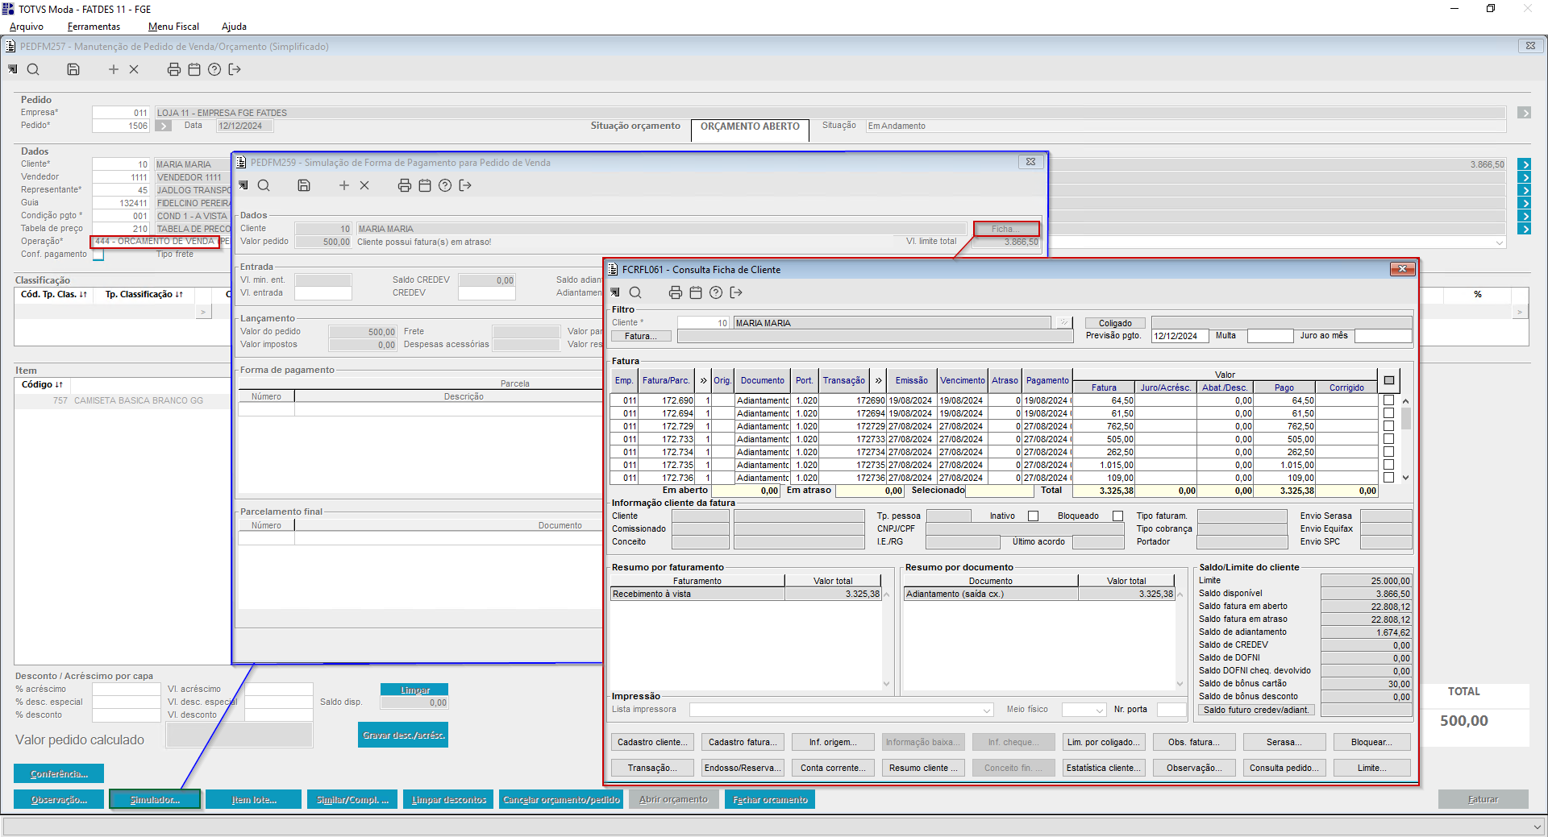Click the Ficha... button in simulation window
Viewport: 1548px width, 837px height.
[1005, 229]
